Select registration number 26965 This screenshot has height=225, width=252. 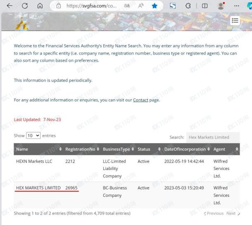(x=71, y=188)
